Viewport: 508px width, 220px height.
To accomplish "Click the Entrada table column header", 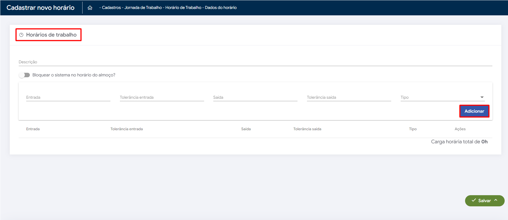I will 33,129.
